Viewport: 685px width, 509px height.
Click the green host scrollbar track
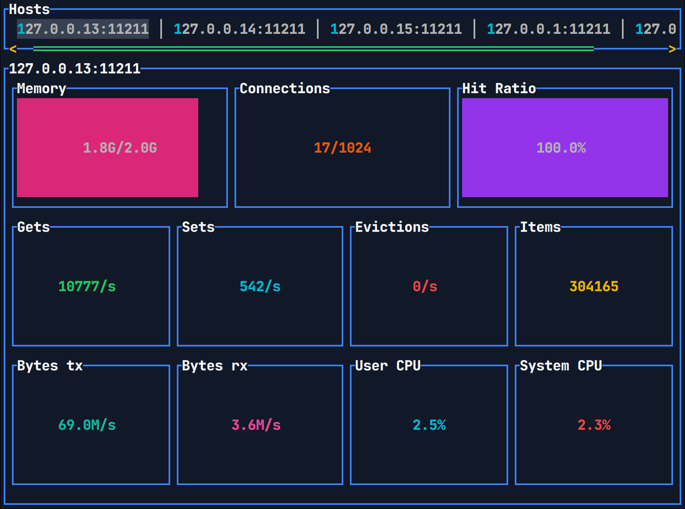click(313, 49)
